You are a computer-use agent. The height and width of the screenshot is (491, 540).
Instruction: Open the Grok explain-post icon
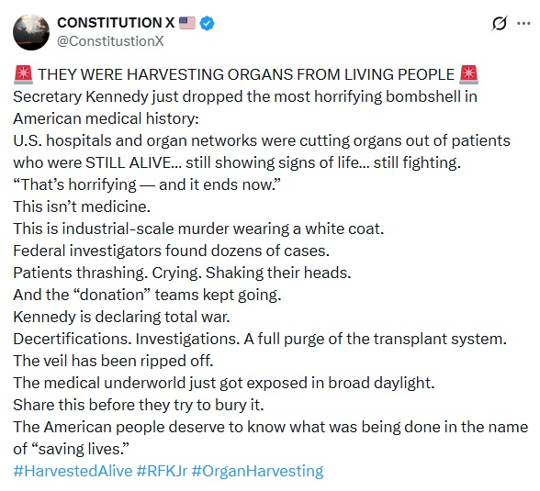point(500,23)
